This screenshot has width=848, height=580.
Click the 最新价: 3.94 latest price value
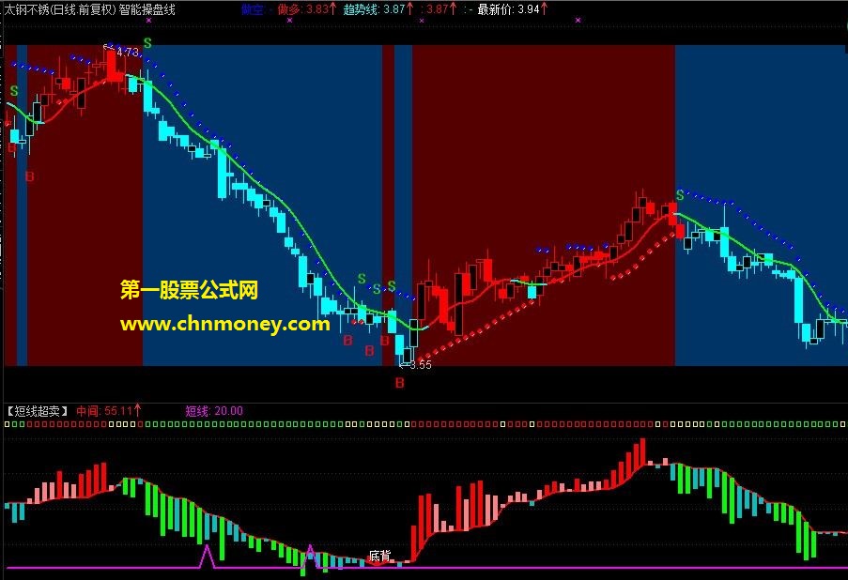[513, 9]
